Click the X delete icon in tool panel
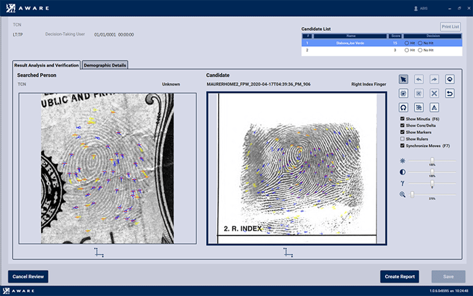This screenshot has width=473, height=296. click(434, 93)
